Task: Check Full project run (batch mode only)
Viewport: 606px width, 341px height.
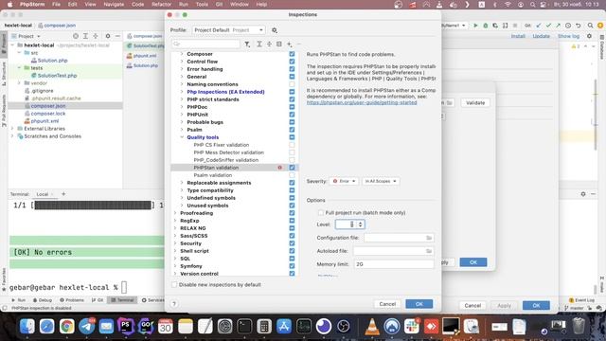Action: click(x=321, y=212)
